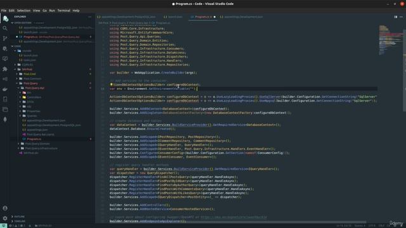Open the Accounts menu icon
The height and width of the screenshot is (228, 406).
pyautogui.click(x=5, y=208)
